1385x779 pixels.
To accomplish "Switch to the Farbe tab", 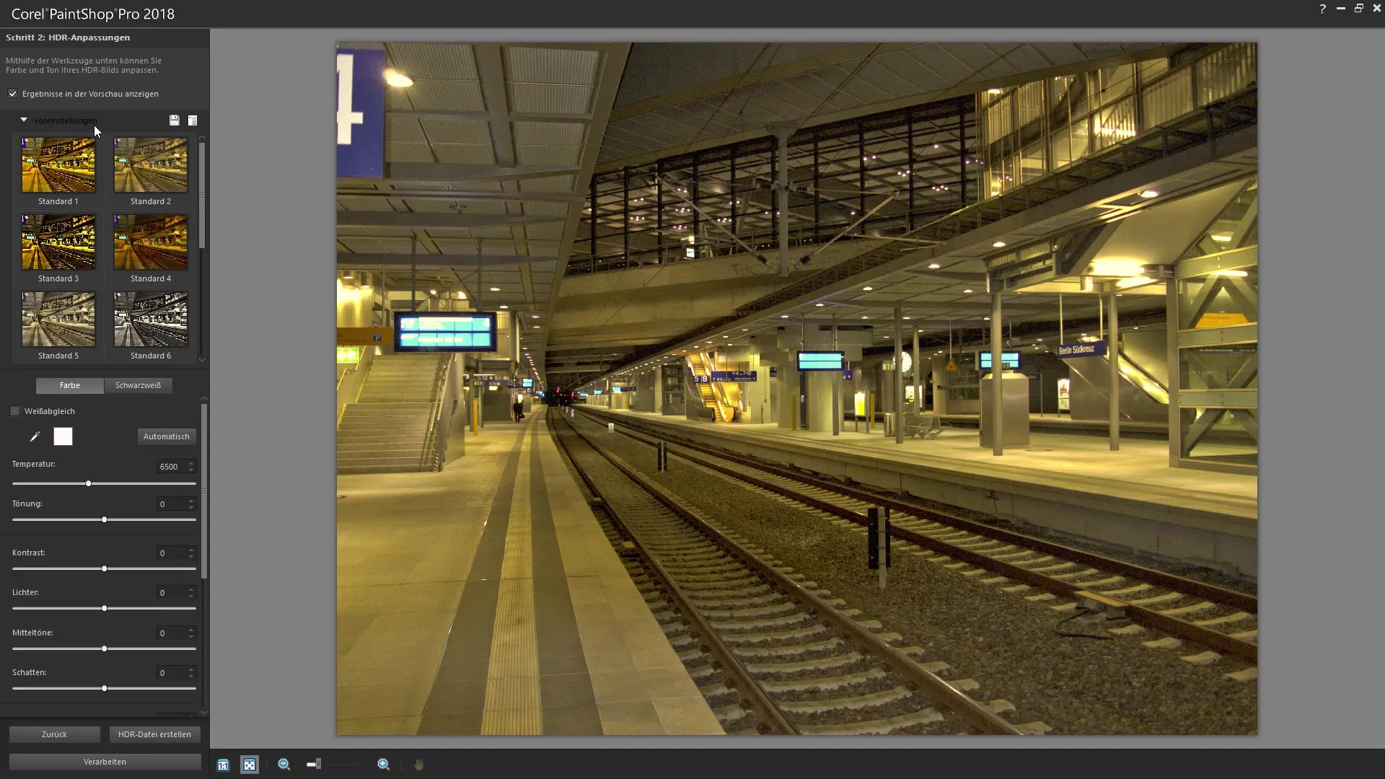I will click(70, 385).
